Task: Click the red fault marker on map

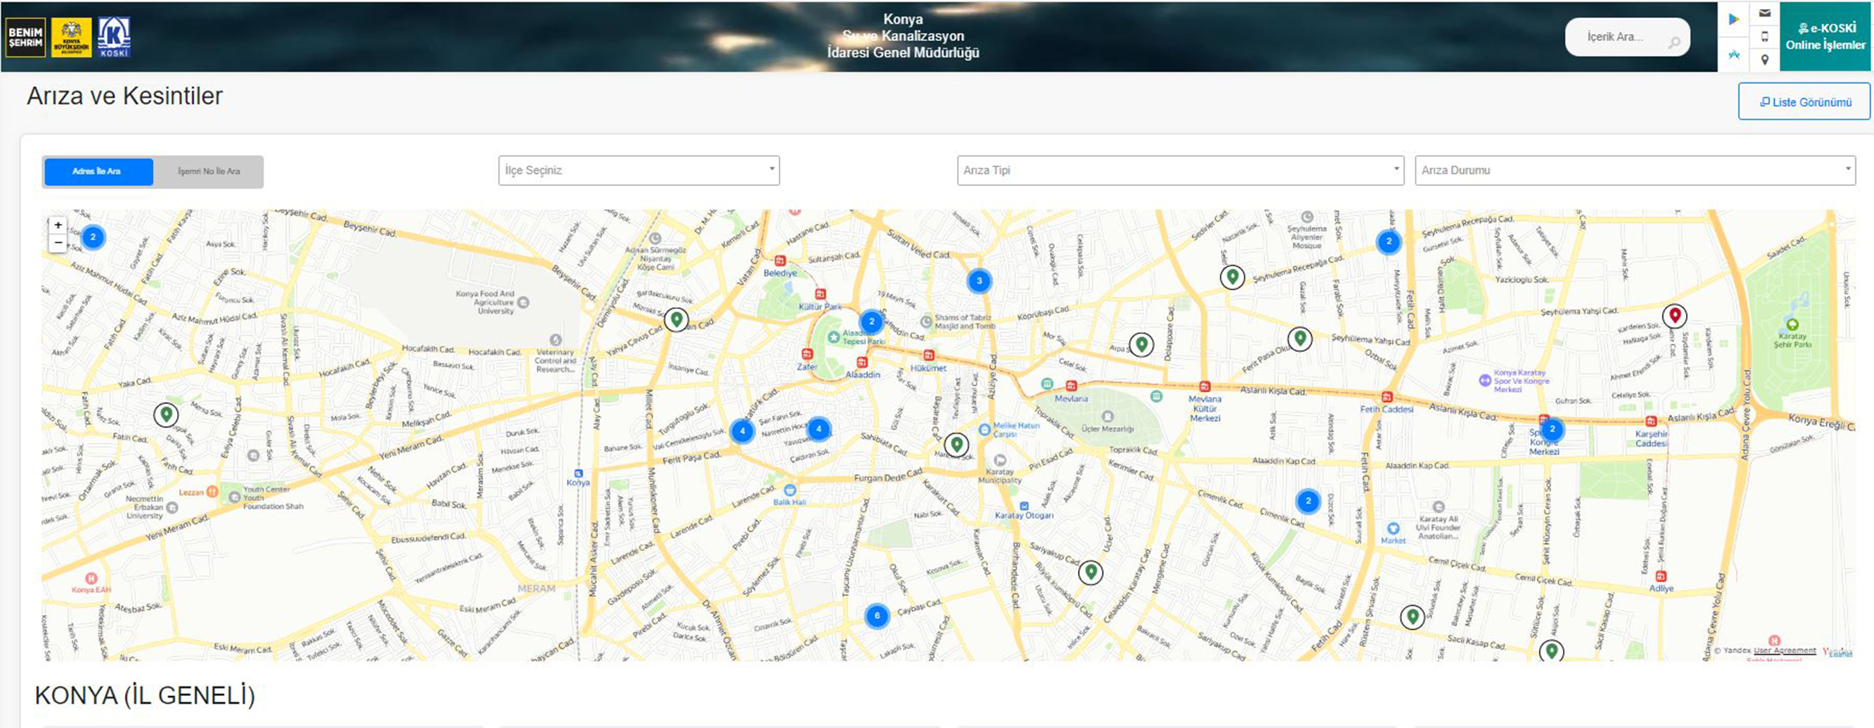Action: coord(1675,315)
